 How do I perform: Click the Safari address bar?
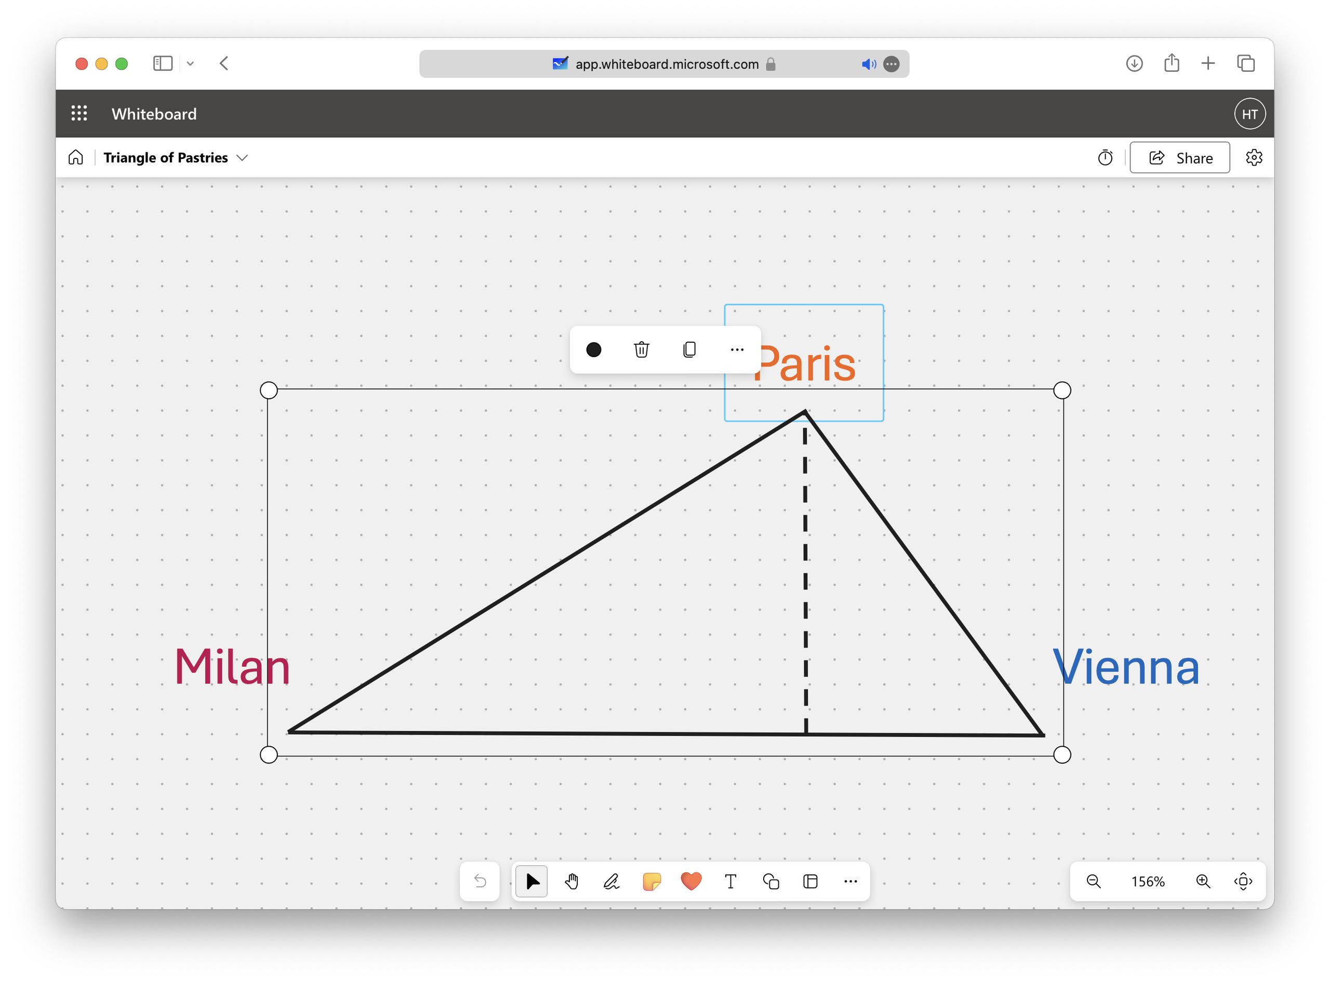663,64
